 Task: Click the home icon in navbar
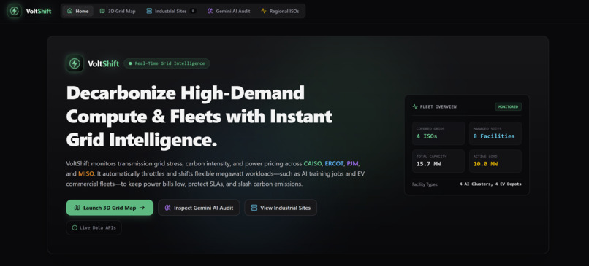coord(69,11)
